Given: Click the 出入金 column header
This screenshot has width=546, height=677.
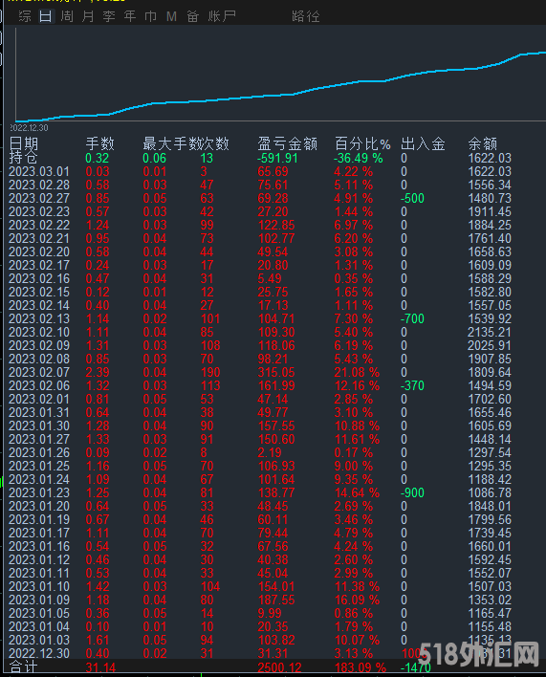Looking at the screenshot, I should tap(423, 143).
